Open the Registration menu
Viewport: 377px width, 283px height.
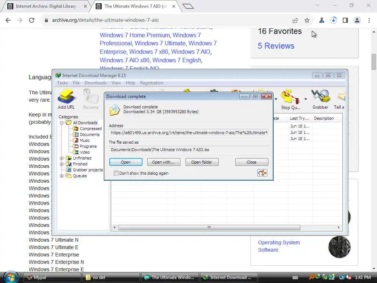[x=152, y=83]
